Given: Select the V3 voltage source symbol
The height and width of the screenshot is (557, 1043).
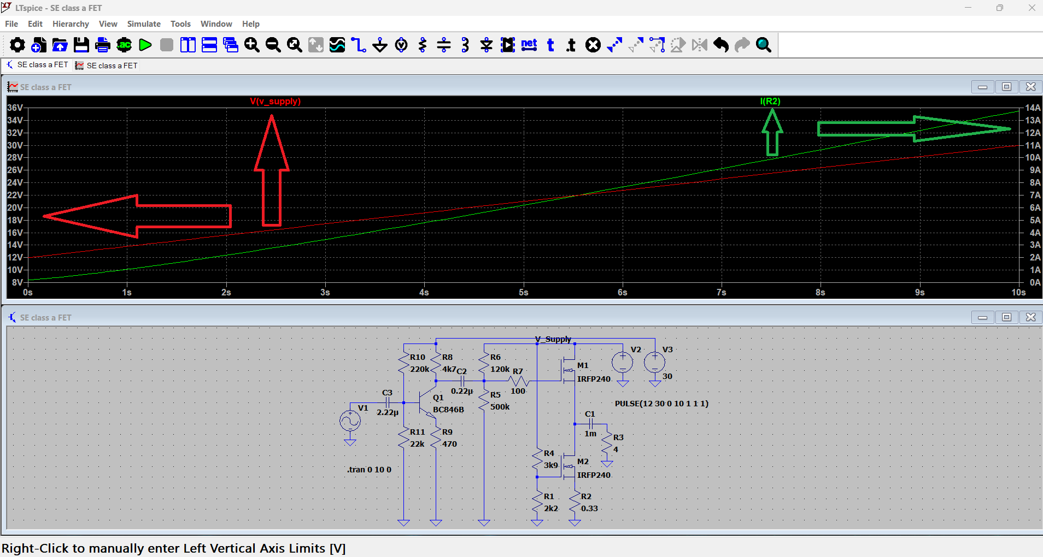Looking at the screenshot, I should (x=654, y=362).
